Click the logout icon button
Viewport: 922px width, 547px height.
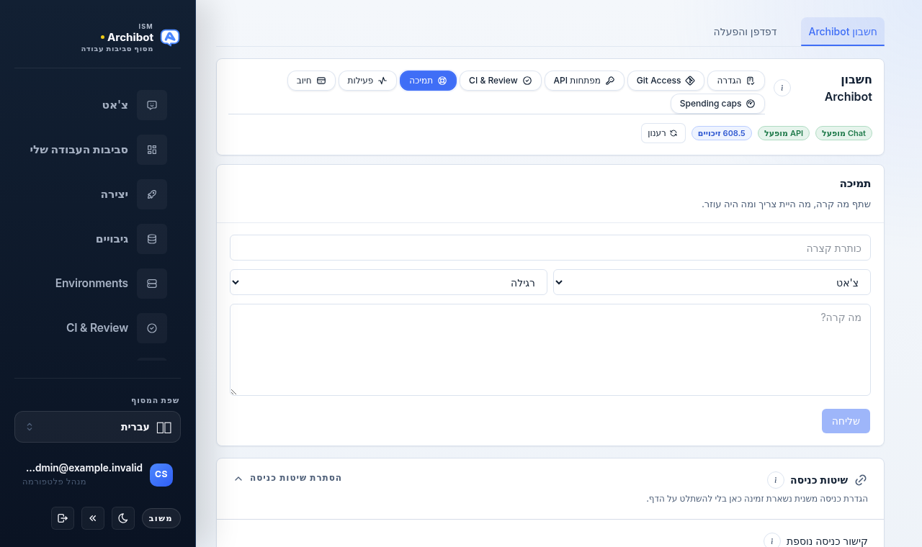[x=63, y=518]
